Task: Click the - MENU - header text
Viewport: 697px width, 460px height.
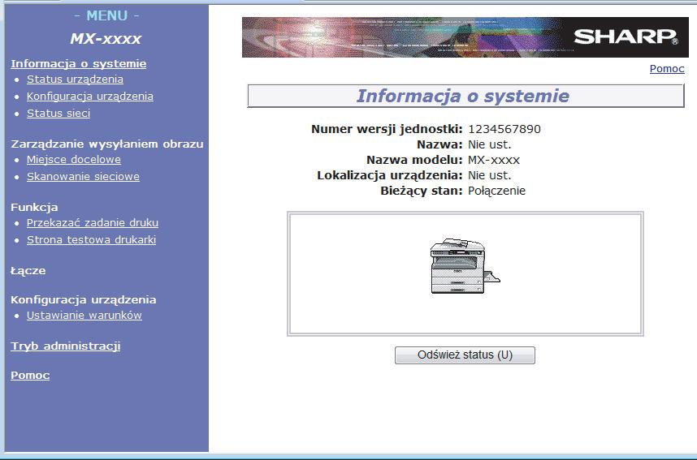Action: [106, 15]
